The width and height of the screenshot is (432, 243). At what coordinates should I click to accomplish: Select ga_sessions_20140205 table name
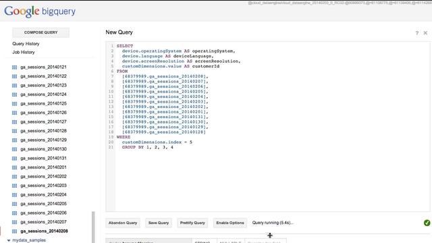pos(43,204)
